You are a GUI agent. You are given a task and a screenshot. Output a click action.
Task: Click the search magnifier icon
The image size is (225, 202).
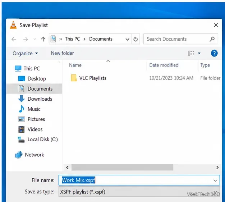coord(212,39)
